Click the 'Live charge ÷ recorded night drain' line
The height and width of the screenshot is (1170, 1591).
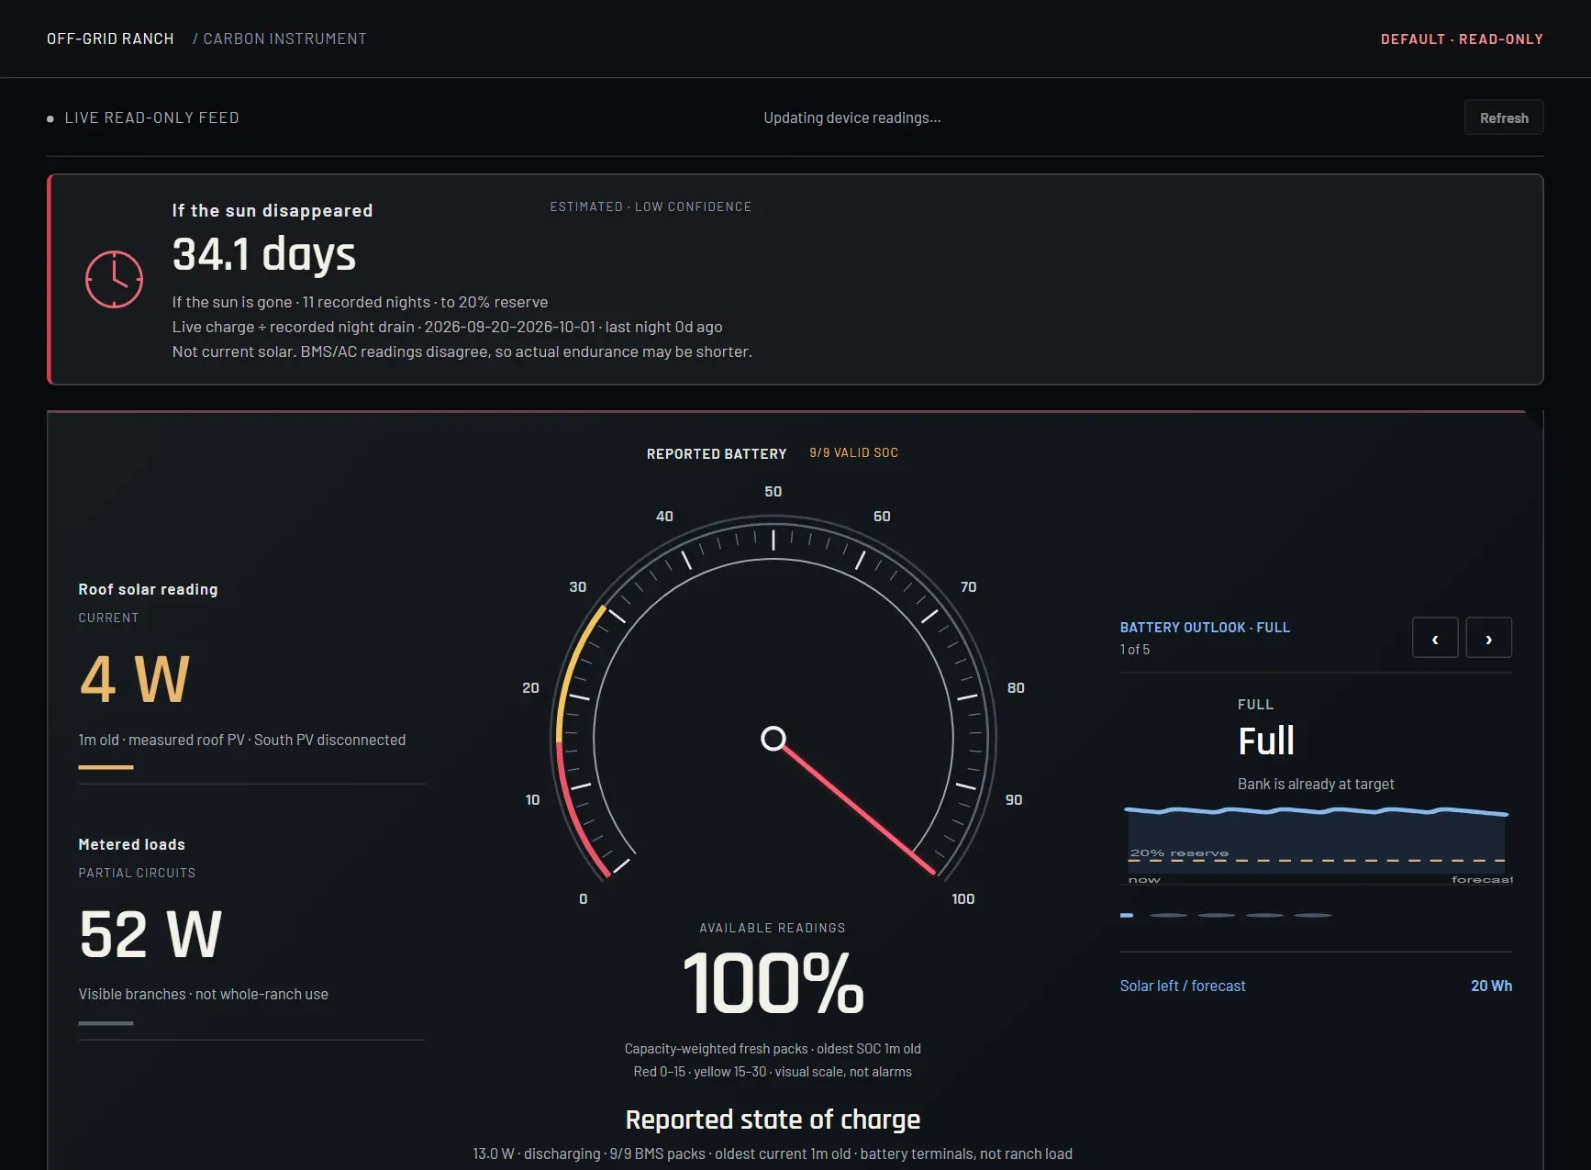point(447,327)
